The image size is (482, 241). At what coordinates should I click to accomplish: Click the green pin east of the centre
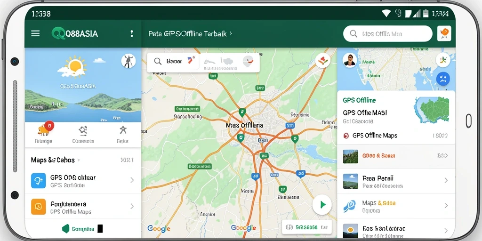click(x=295, y=139)
